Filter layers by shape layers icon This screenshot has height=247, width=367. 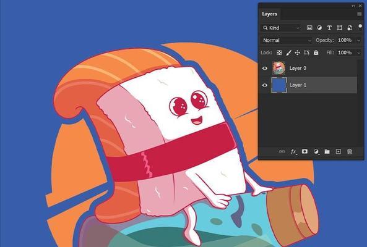tap(339, 28)
